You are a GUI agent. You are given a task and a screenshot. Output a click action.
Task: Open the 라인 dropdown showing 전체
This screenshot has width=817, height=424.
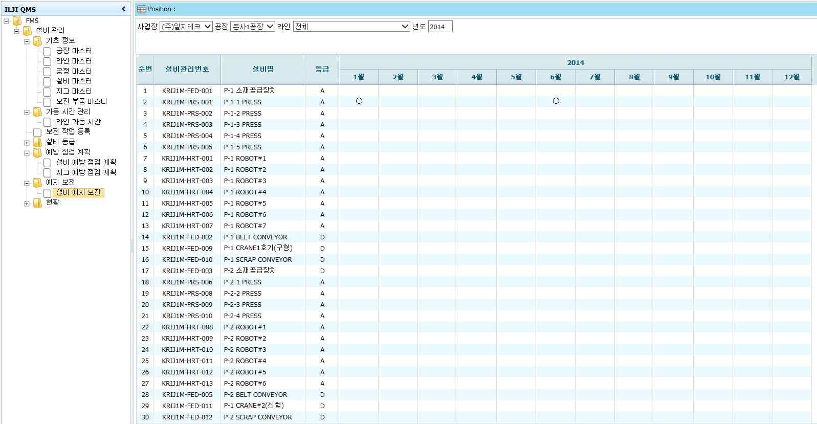[351, 27]
